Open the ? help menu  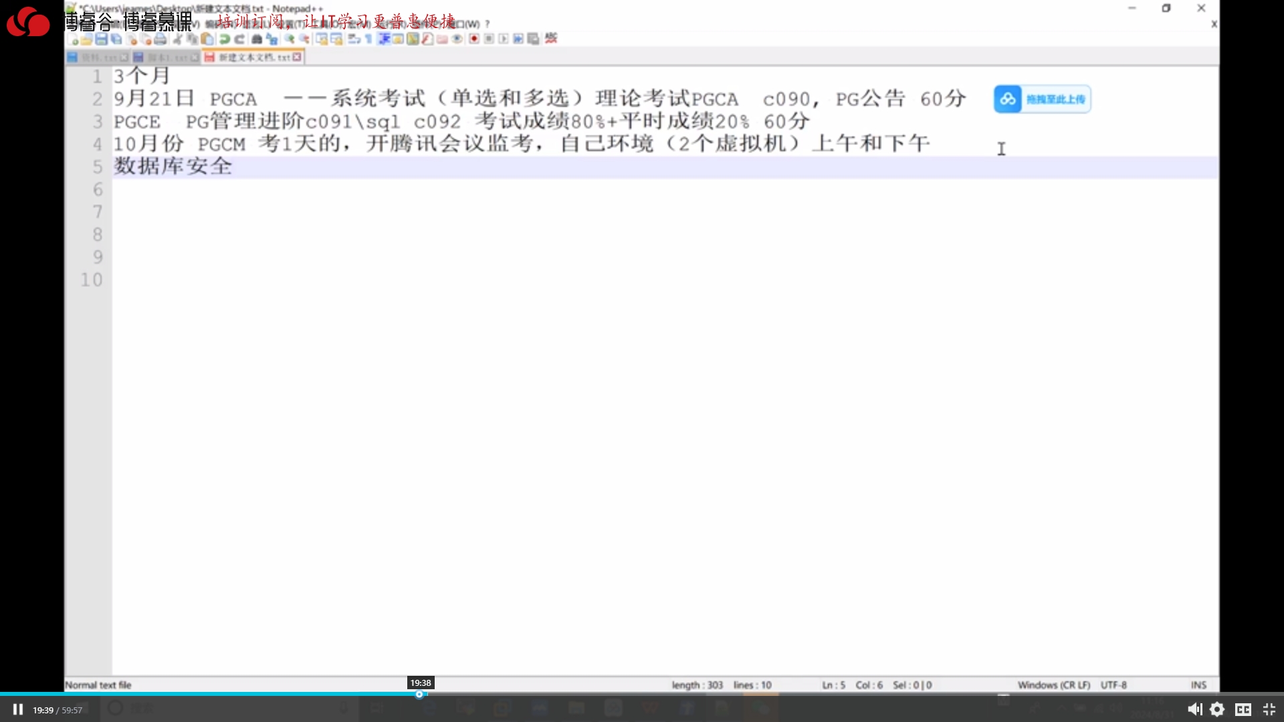488,24
